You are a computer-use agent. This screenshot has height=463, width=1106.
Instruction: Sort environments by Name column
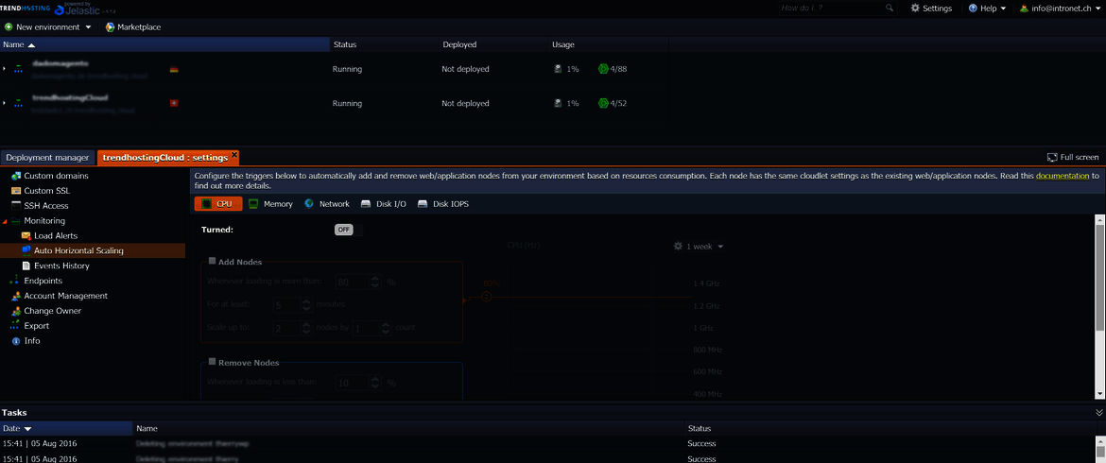165,44
